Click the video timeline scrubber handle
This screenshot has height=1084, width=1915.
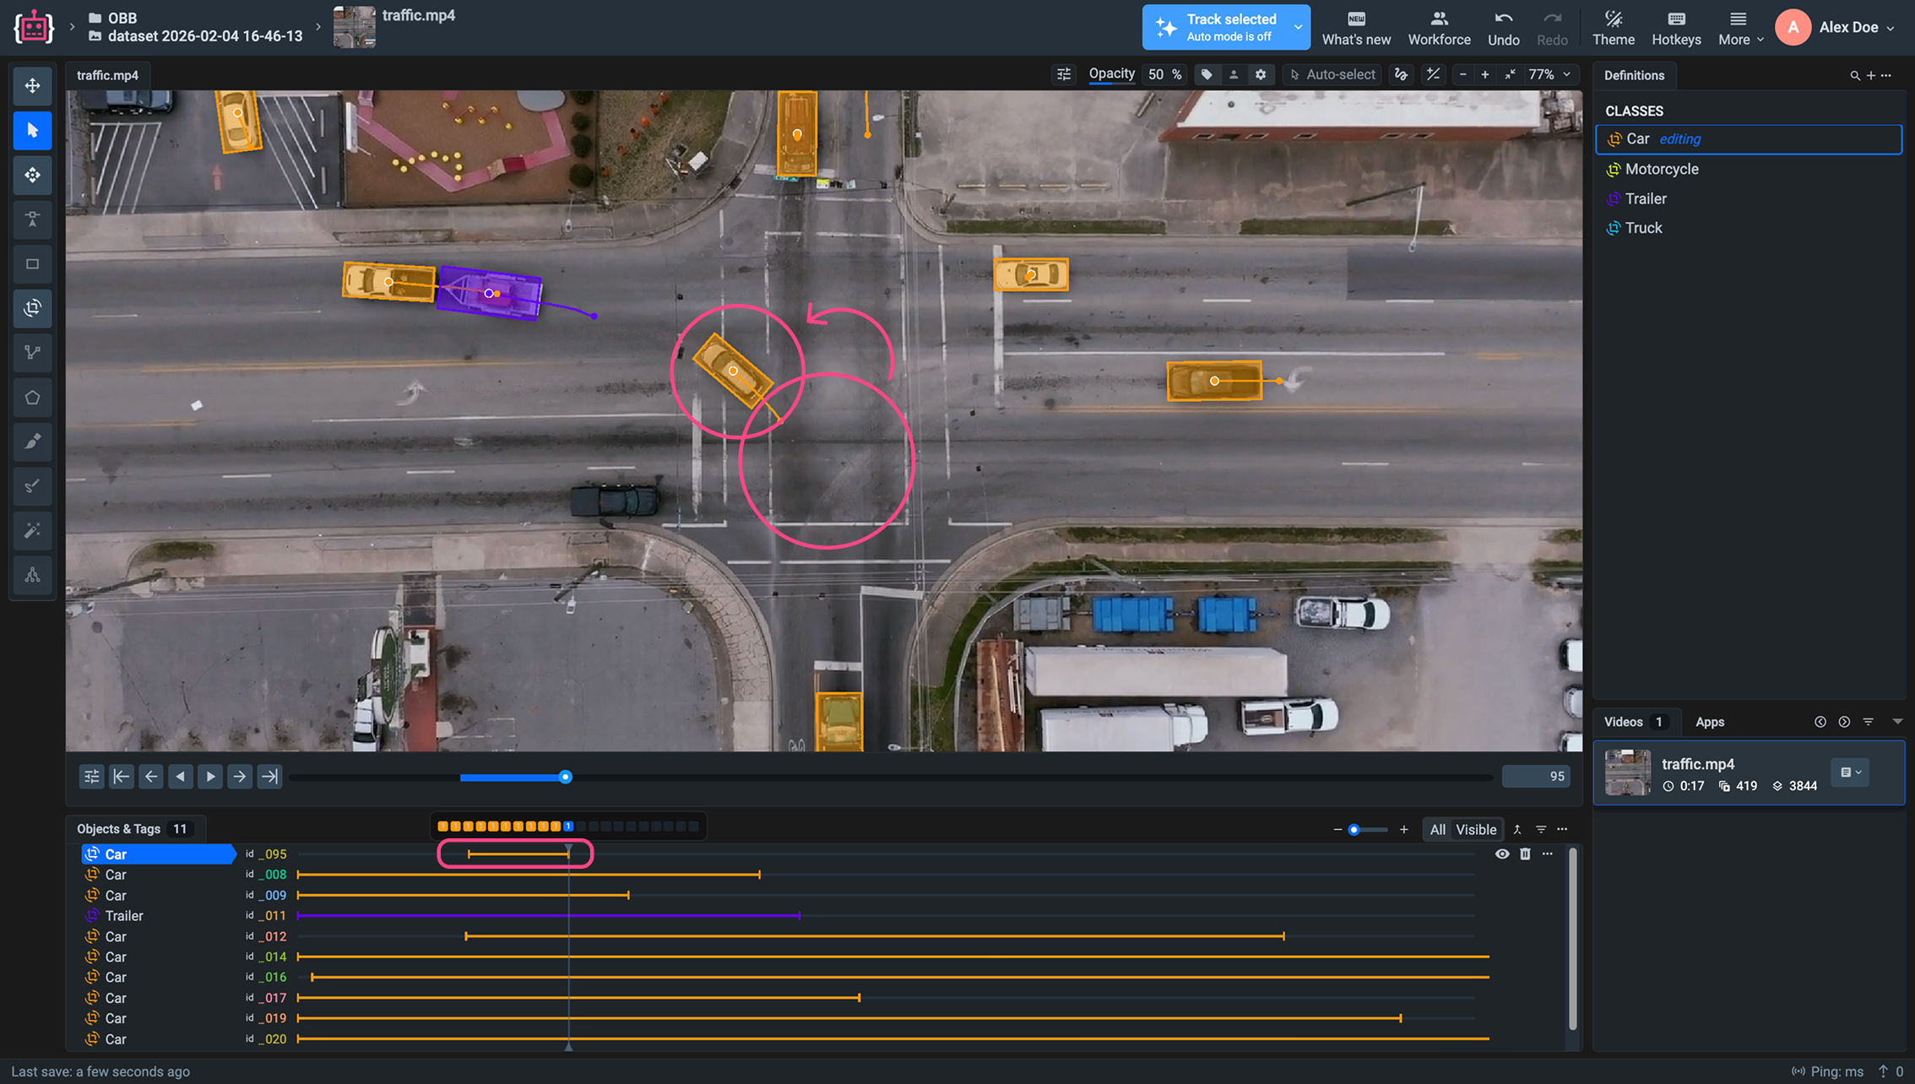tap(566, 777)
